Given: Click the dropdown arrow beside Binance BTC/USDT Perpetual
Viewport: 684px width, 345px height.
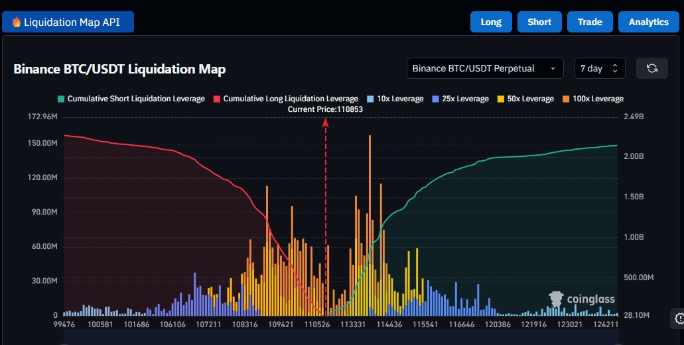Looking at the screenshot, I should coord(553,69).
